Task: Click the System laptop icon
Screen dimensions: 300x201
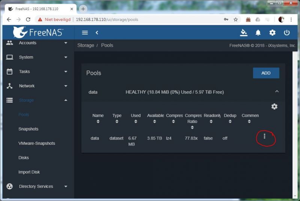Action: pos(10,57)
